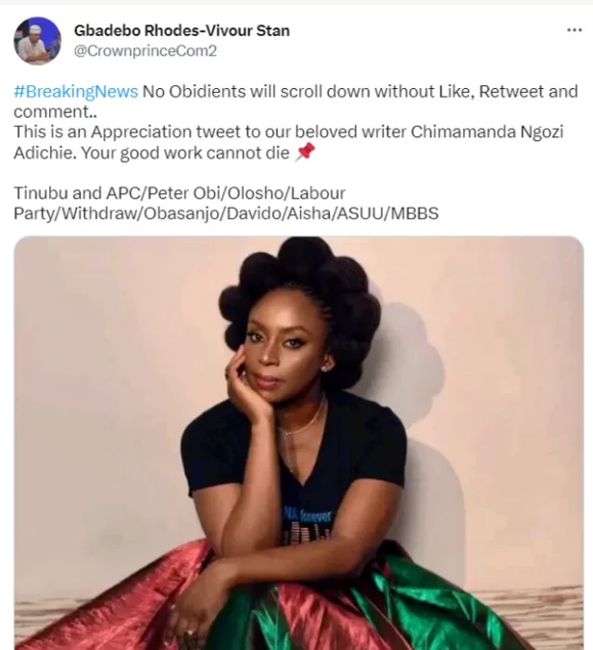The image size is (593, 650).
Task: Click the @CrownprinceCom2 handle
Action: (145, 51)
